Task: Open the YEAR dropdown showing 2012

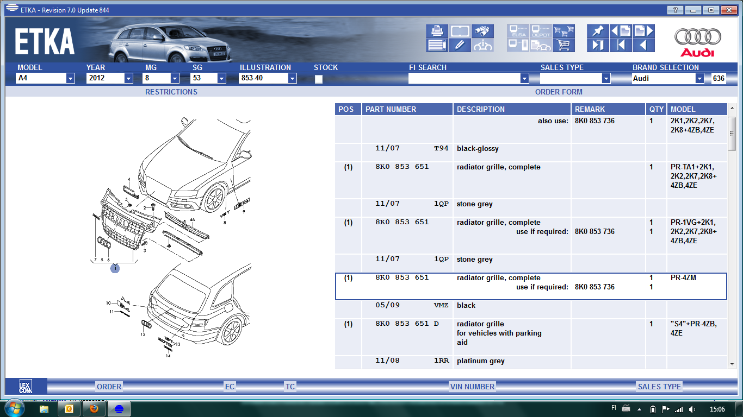Action: (x=128, y=78)
